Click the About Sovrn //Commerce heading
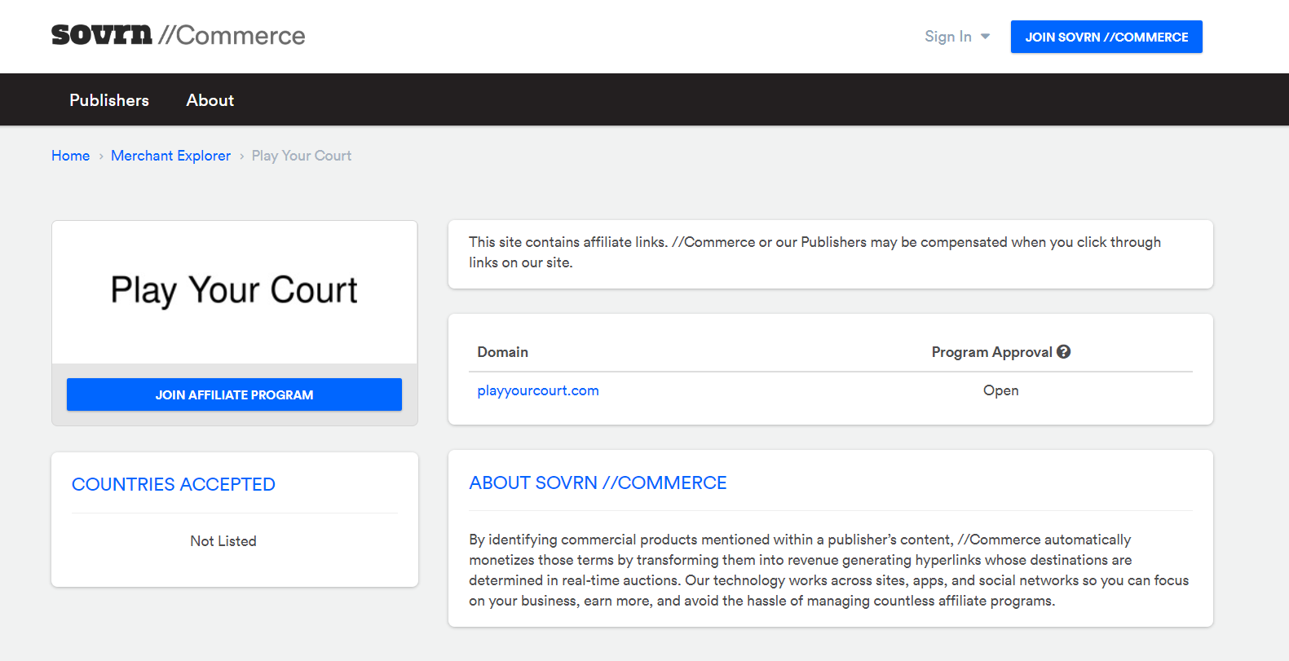The image size is (1289, 661). click(598, 483)
